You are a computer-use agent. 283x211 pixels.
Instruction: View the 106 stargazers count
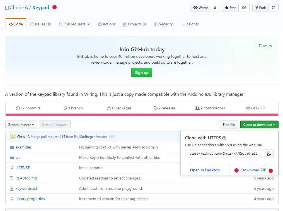click(x=244, y=8)
